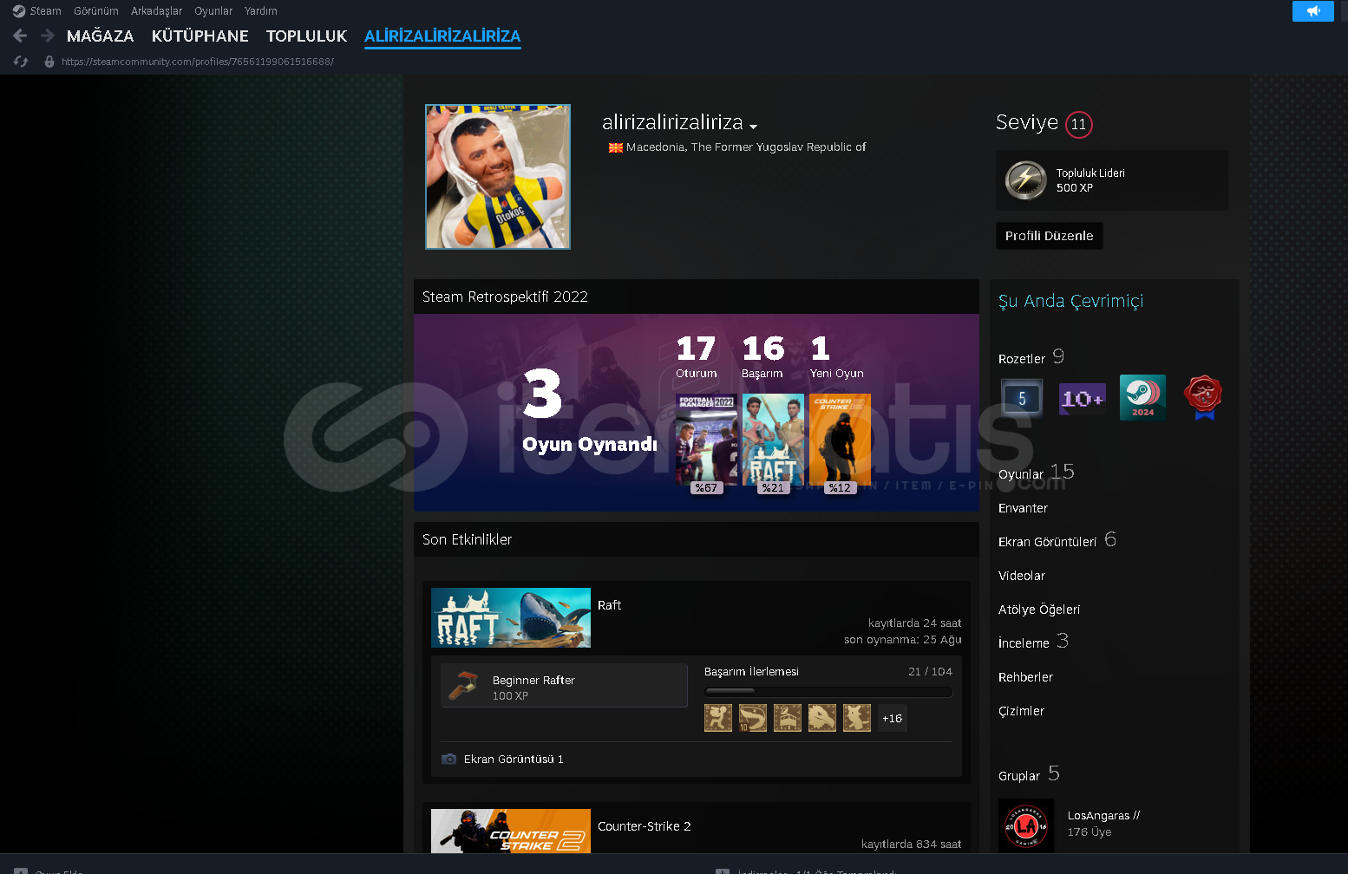Click the camera icon beside Ekran Görüntüsü 1
Image resolution: width=1348 pixels, height=874 pixels.
(x=449, y=759)
